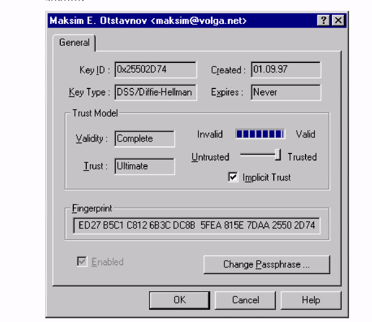
Task: Click the Key Type field DSS/Diffie-Hellman
Action: pos(156,92)
